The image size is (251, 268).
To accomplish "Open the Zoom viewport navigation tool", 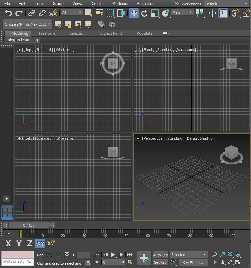I will pos(215,254).
